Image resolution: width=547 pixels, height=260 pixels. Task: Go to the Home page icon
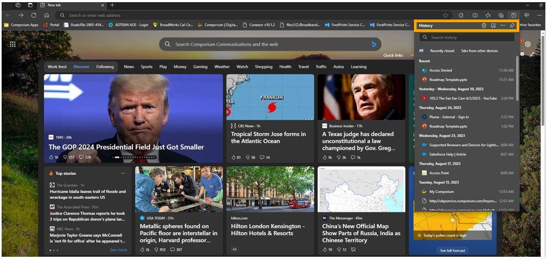tap(46, 15)
